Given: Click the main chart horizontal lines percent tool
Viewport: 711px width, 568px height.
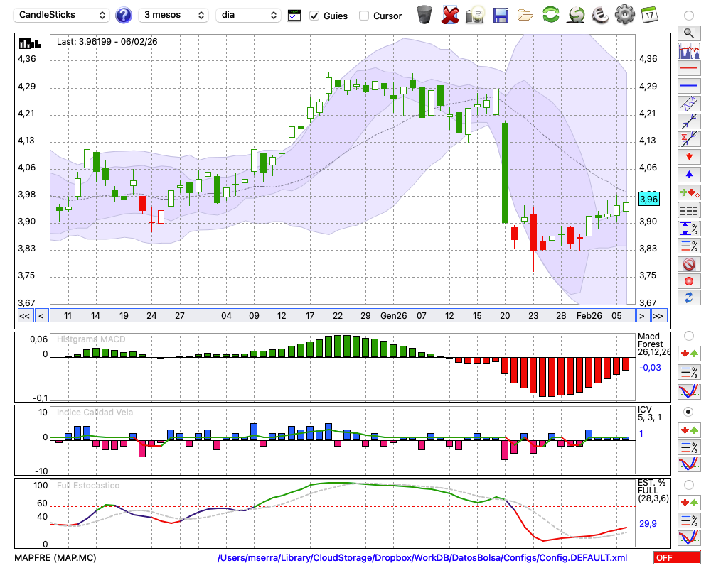Looking at the screenshot, I should 689,246.
